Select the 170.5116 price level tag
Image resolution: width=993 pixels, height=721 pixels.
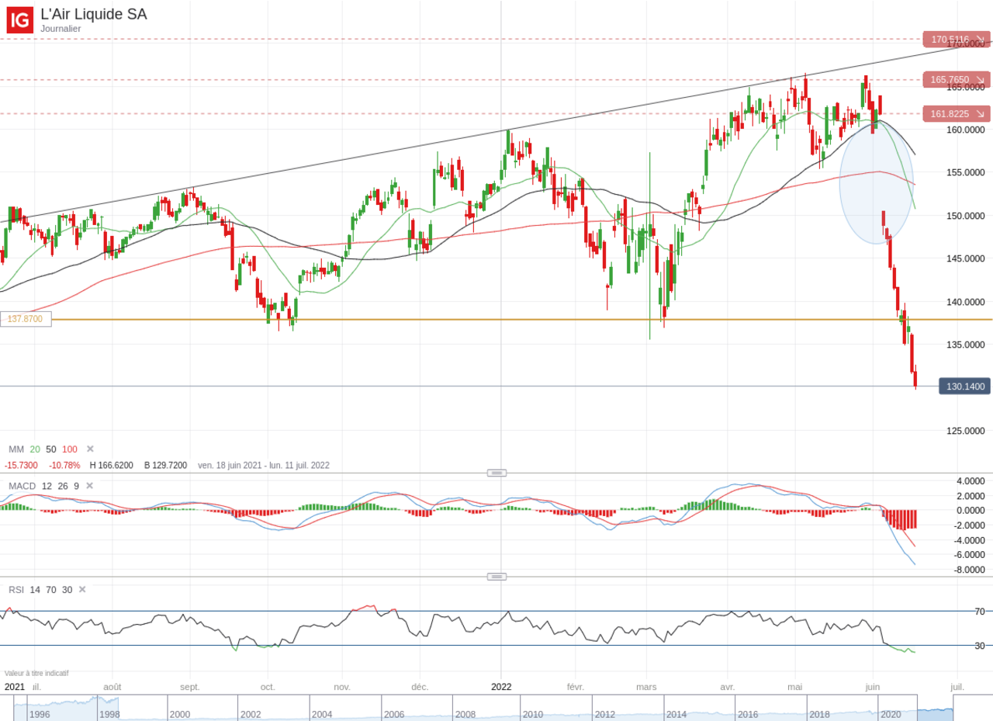(x=957, y=39)
